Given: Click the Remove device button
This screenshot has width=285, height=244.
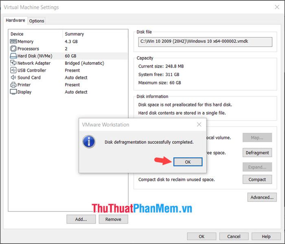Looking at the screenshot, I should pos(113,219).
